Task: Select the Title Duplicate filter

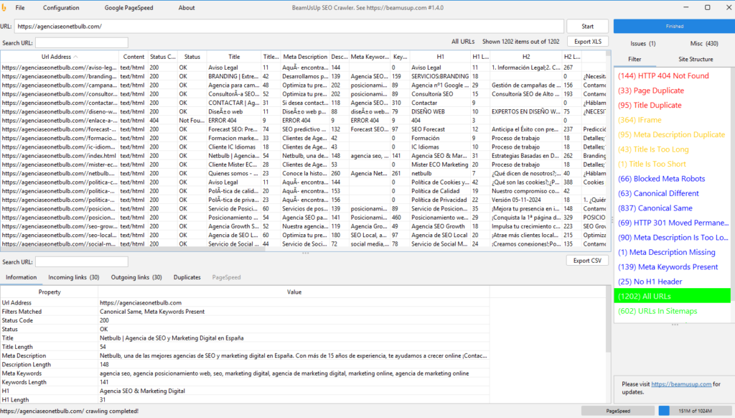Action: pos(650,106)
